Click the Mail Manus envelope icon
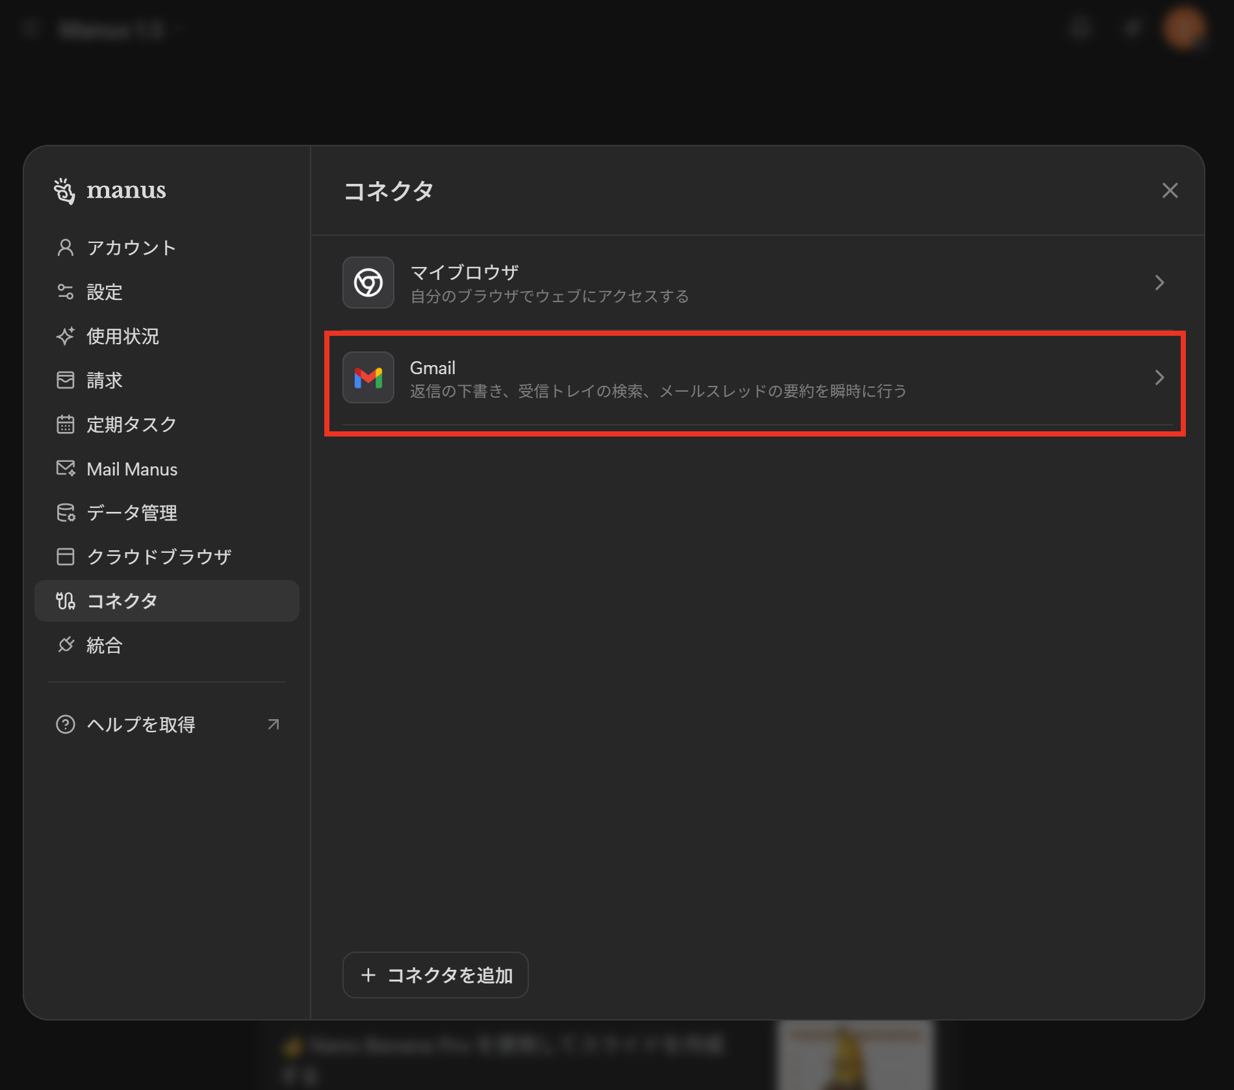This screenshot has width=1234, height=1090. pyautogui.click(x=65, y=468)
